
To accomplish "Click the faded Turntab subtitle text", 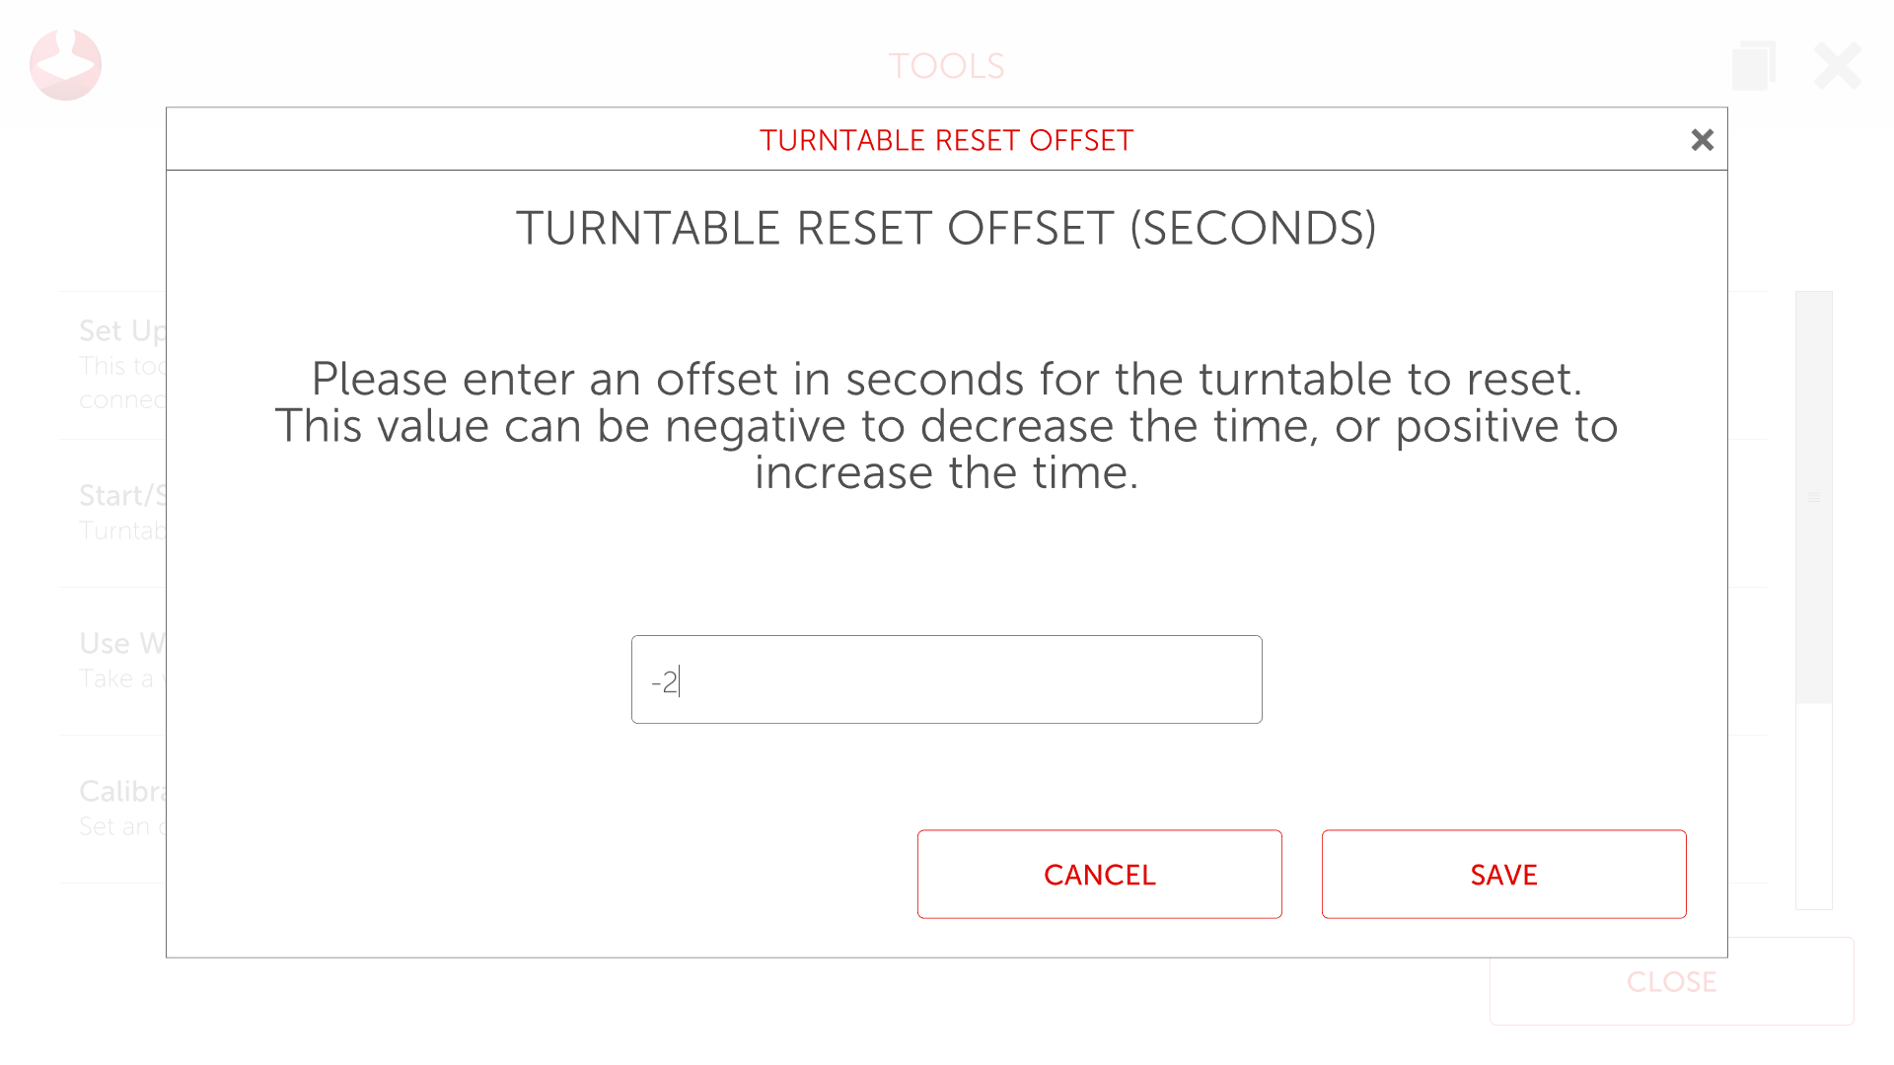I will click(x=121, y=531).
